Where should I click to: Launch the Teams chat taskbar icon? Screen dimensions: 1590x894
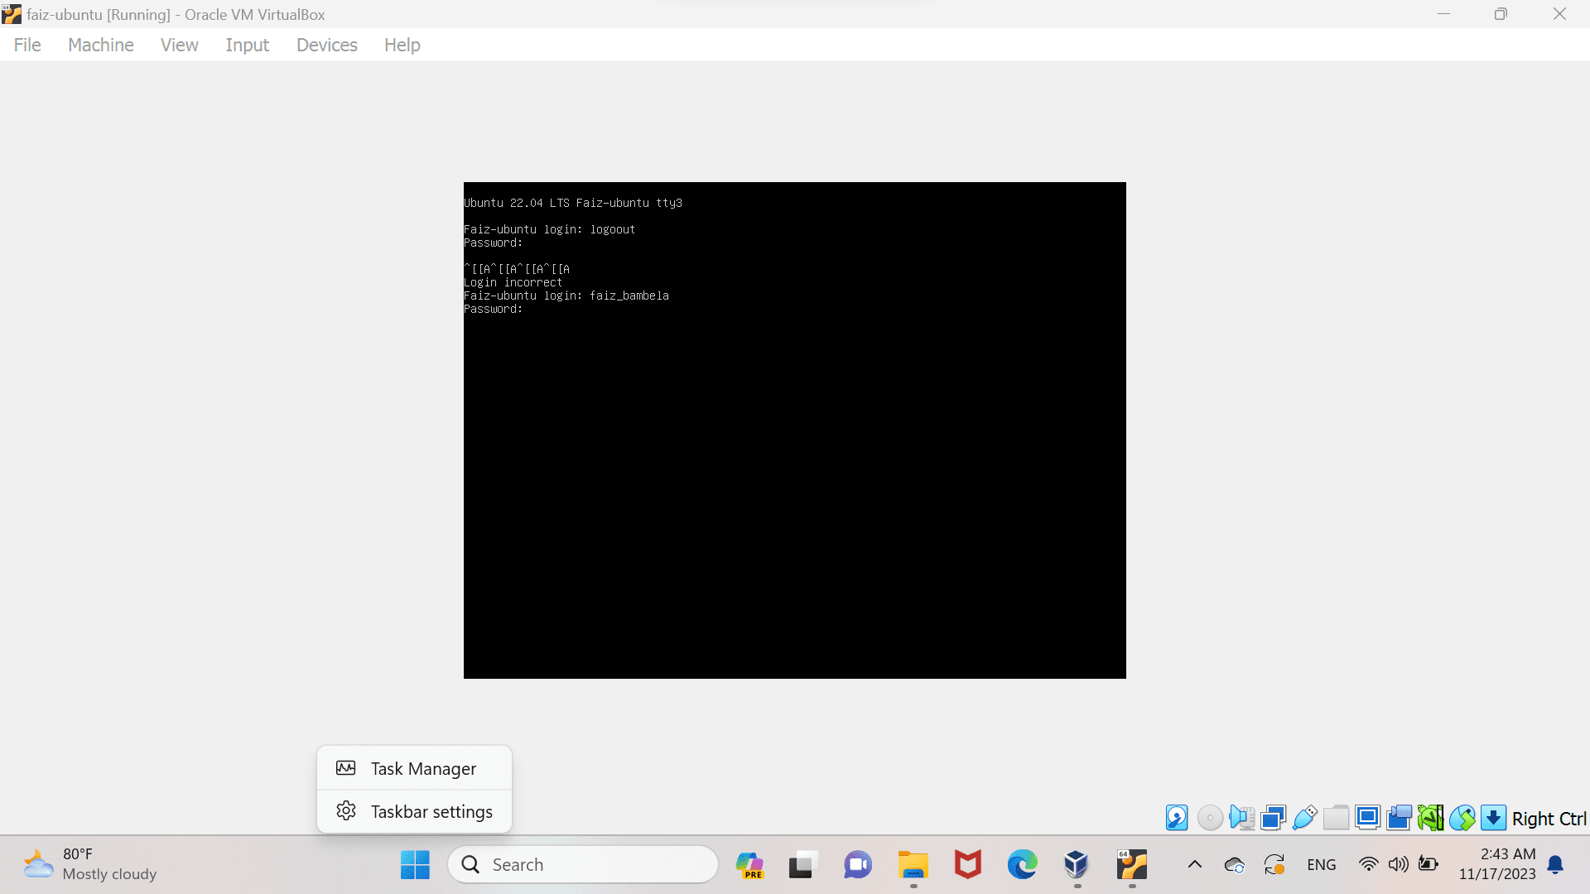coord(858,865)
